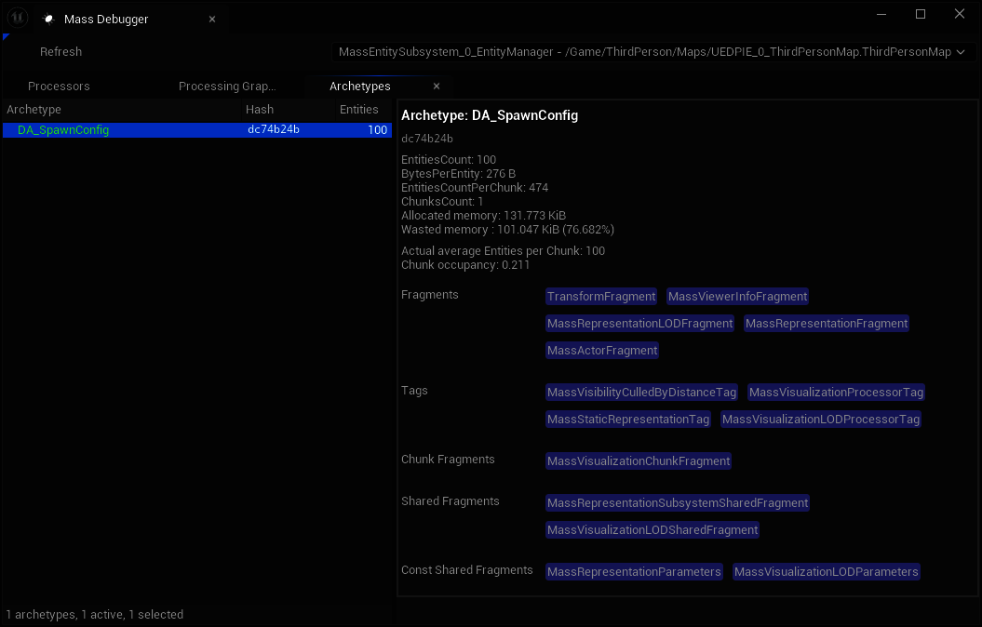Switch to the Processing Graph tab
The height and width of the screenshot is (627, 982).
(x=227, y=87)
